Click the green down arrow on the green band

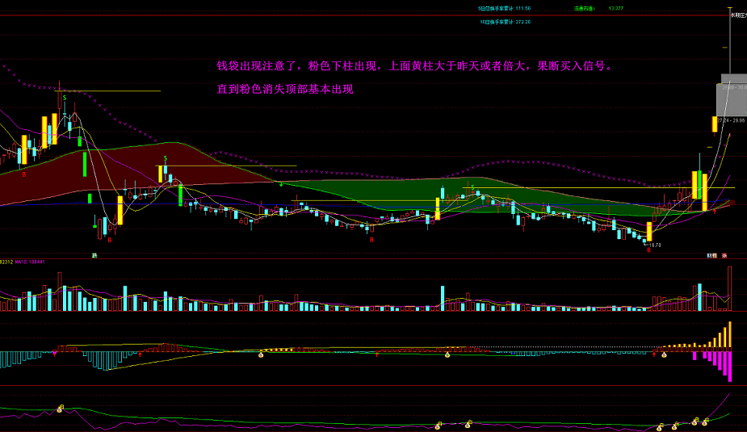coord(281,184)
